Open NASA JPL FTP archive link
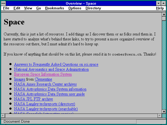Viewport: 167px width, 125px height. 33,99
